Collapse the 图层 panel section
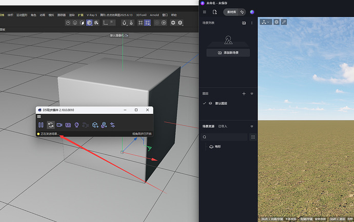 [252, 94]
